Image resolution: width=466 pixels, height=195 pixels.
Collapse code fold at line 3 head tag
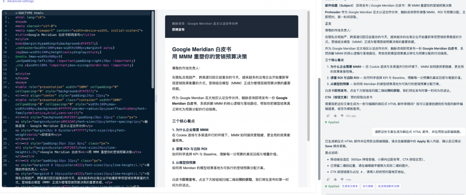[x=9, y=22]
